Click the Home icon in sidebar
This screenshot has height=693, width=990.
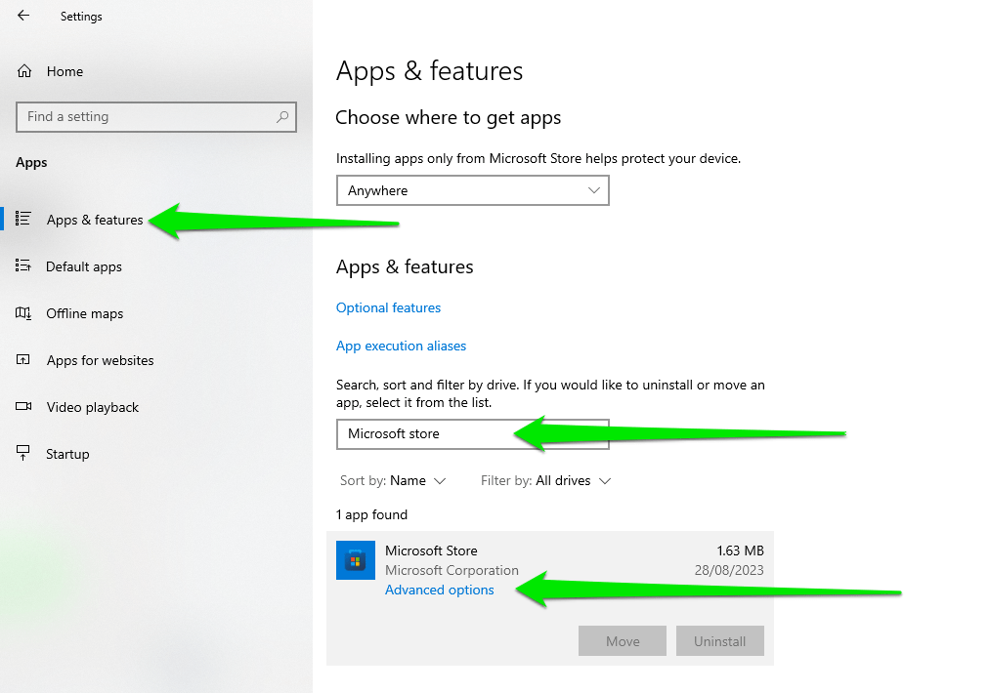[x=25, y=71]
